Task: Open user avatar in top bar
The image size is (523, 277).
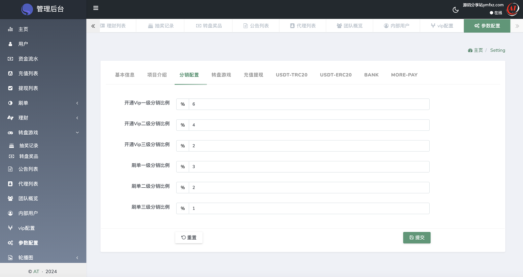Action: click(512, 9)
